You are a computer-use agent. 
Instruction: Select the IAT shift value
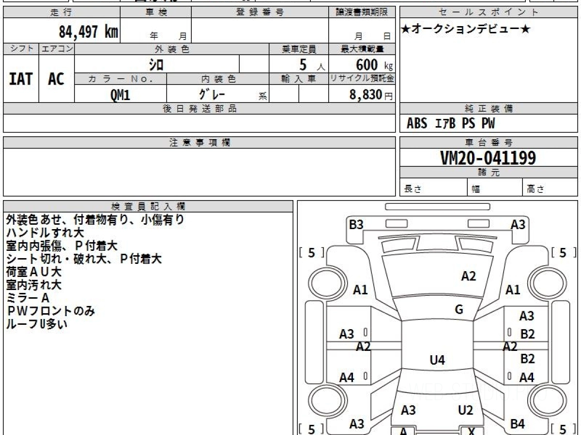(x=21, y=79)
